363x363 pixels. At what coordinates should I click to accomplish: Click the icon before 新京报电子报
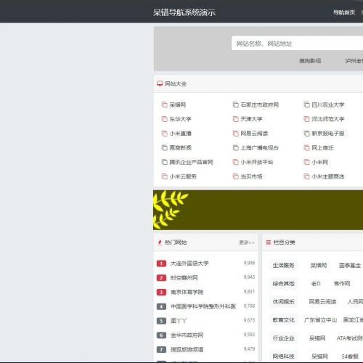click(306, 134)
